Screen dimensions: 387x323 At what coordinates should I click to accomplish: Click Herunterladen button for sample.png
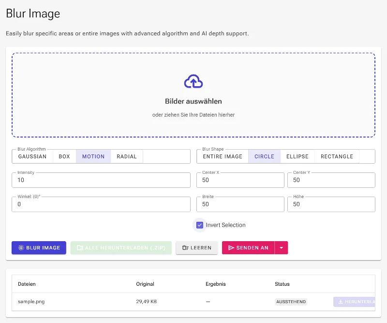pos(354,302)
